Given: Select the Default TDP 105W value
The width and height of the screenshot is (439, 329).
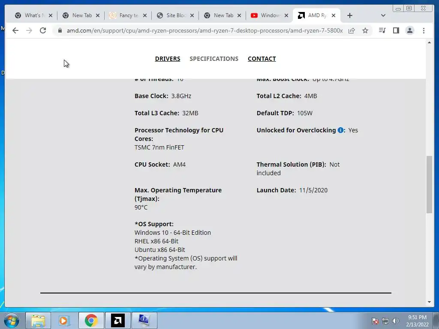Looking at the screenshot, I should (x=305, y=113).
